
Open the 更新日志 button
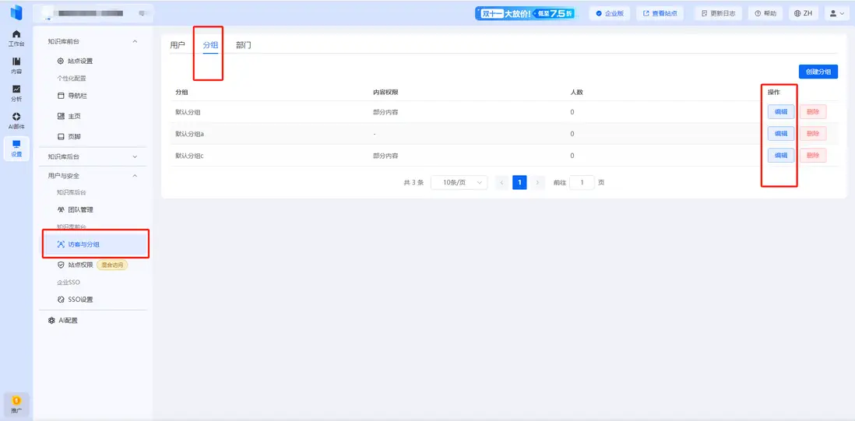(719, 13)
